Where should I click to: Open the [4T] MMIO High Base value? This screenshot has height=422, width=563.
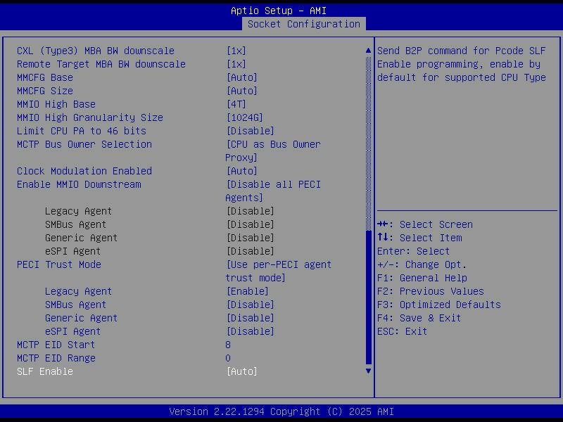click(236, 104)
